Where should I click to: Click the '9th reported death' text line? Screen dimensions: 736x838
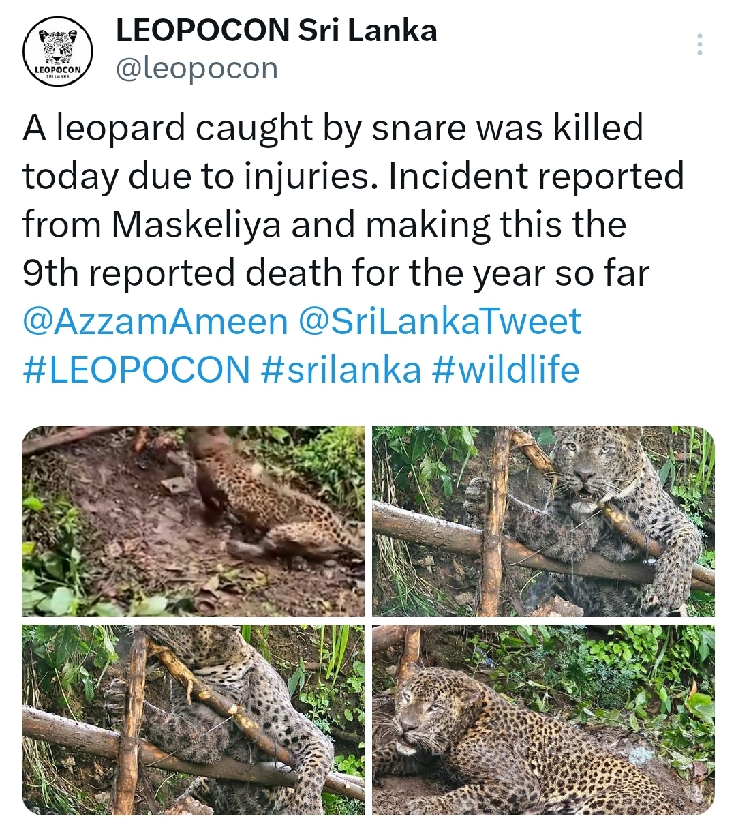click(336, 273)
